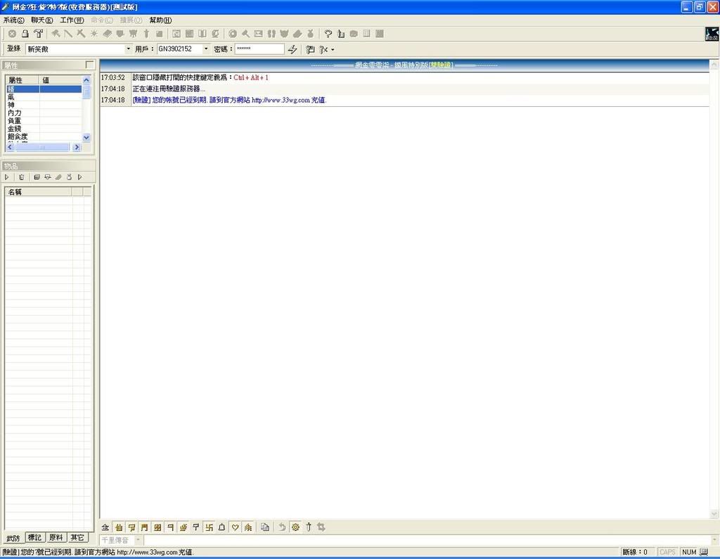Click the 全 all-channels icon
The width and height of the screenshot is (720, 559).
[105, 527]
